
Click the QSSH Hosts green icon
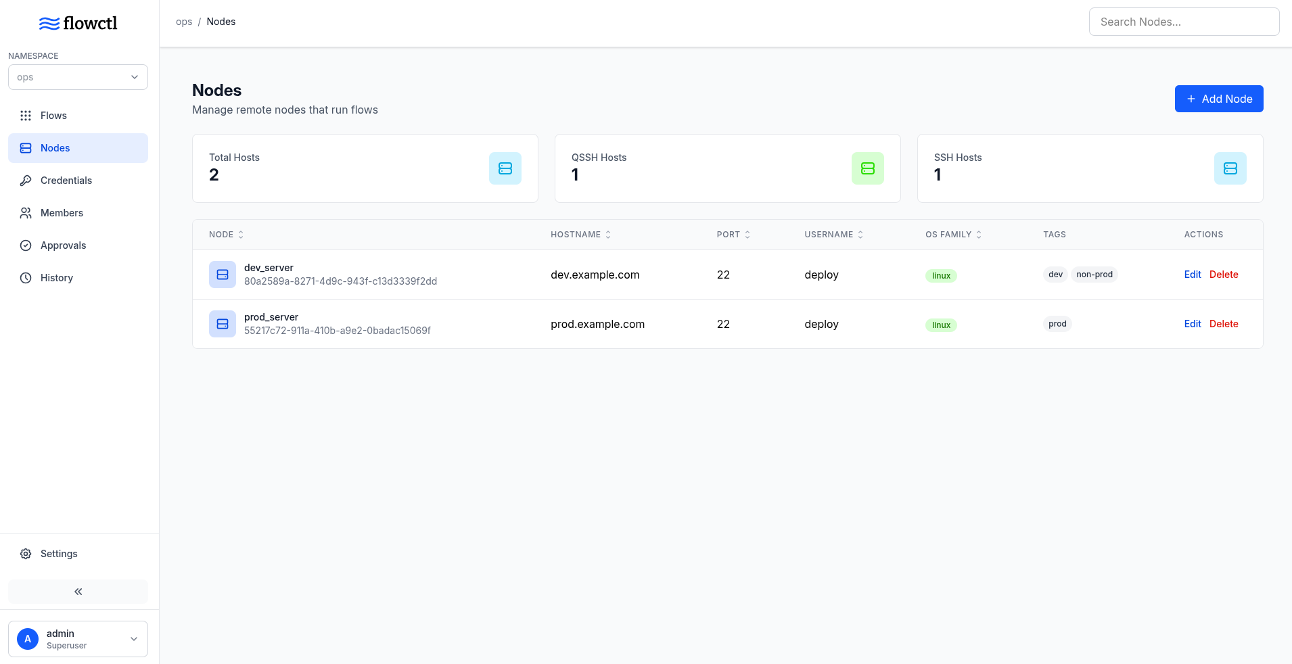(x=867, y=168)
